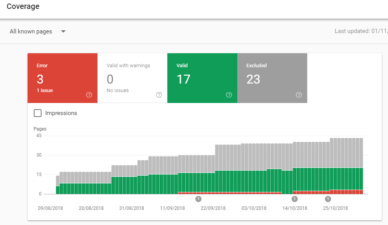Click the 'Last updated' date text

361,31
